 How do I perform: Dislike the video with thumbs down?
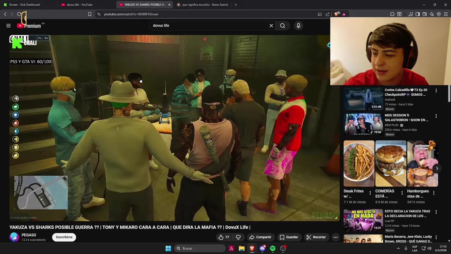click(x=238, y=237)
